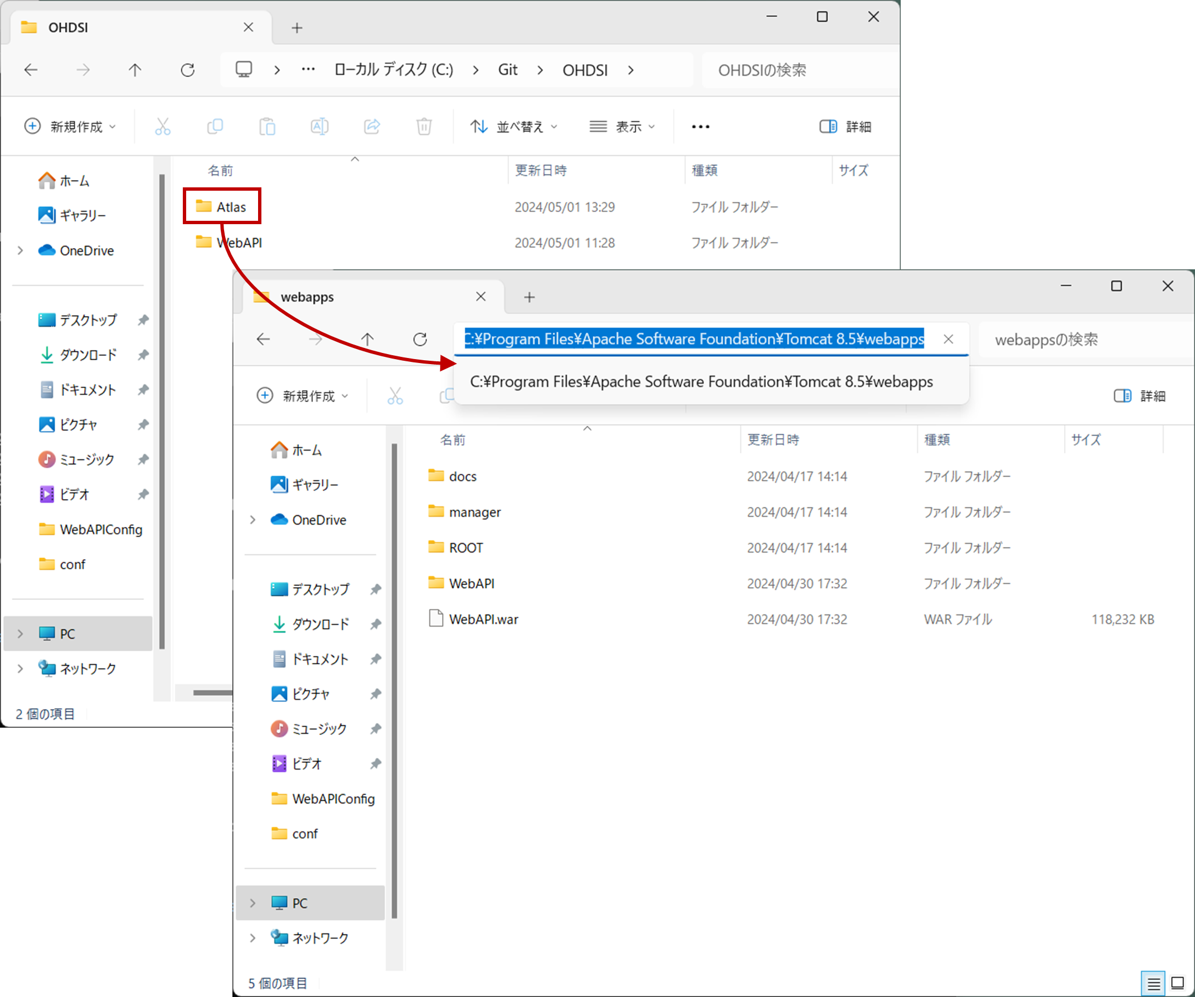Screen dimensions: 1195x997
Task: Open 並べ替え sort dropdown in OHDSI window
Action: (513, 127)
